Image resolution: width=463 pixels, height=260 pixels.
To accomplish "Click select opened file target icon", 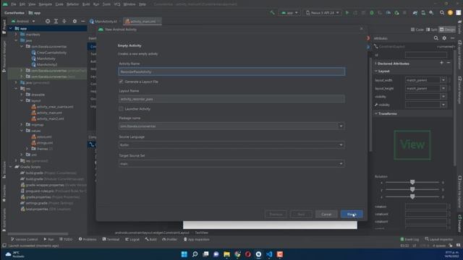I will 48,21.
